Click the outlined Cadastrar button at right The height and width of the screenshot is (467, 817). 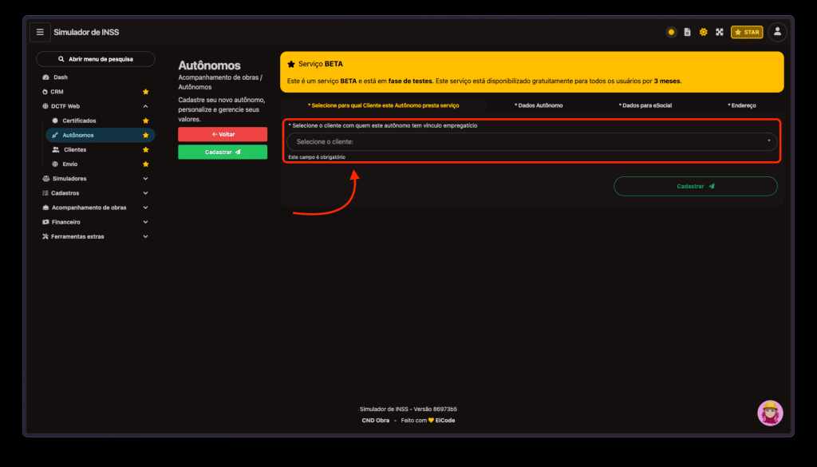click(696, 187)
